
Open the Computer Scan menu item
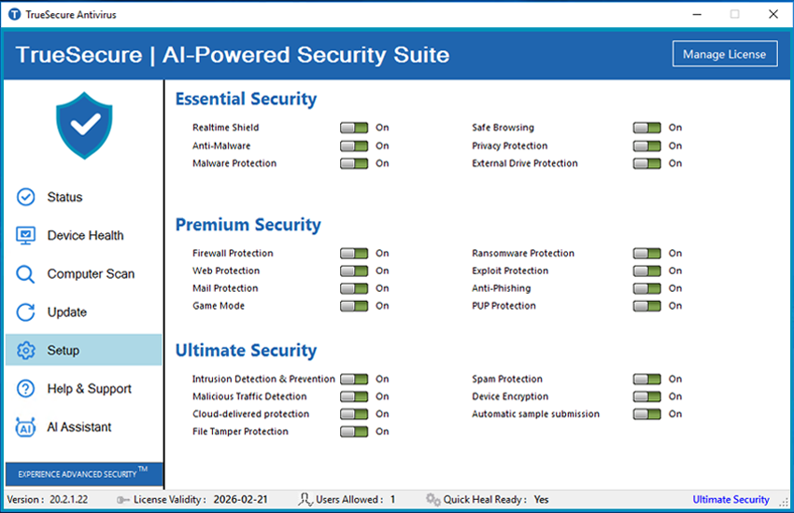(x=91, y=274)
